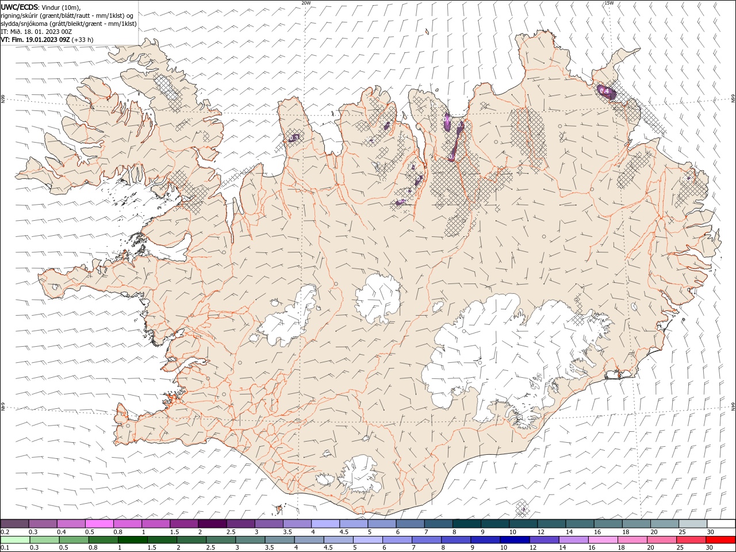
Task: Select the lower legend 14 violet swatch
Action: [x=573, y=540]
